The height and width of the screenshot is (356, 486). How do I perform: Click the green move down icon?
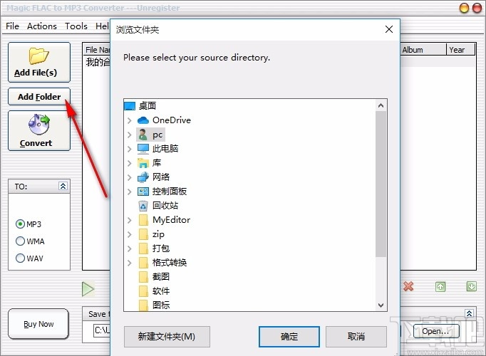pyautogui.click(x=472, y=286)
